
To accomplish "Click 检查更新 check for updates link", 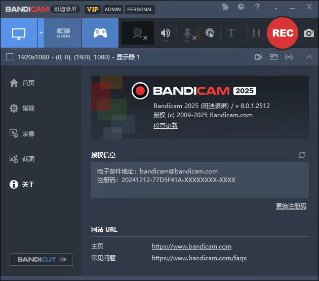I will (x=166, y=126).
